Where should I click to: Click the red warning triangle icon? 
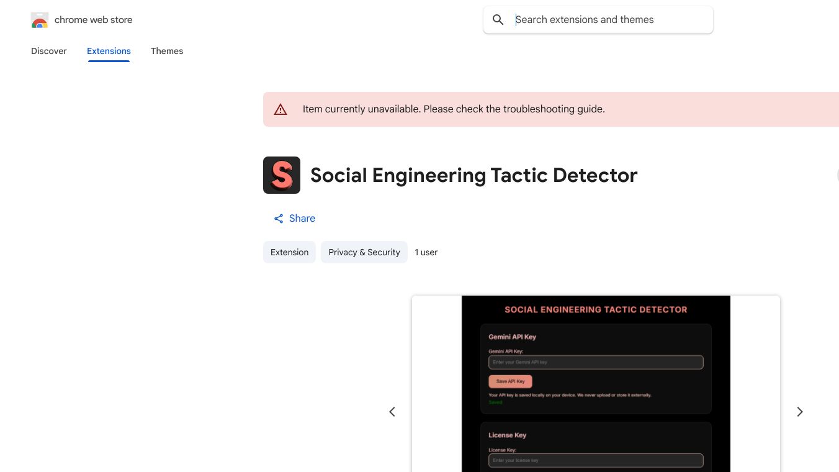[x=280, y=109]
